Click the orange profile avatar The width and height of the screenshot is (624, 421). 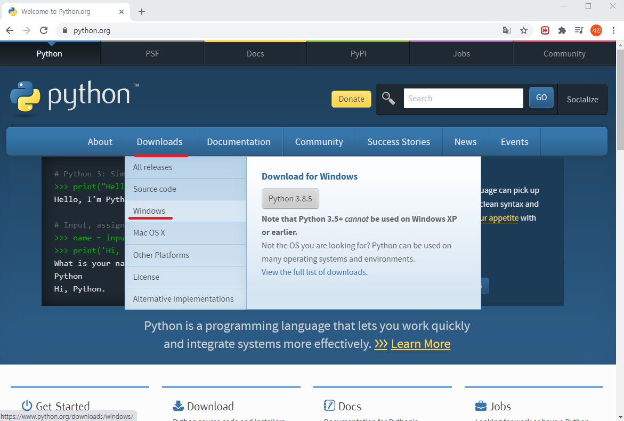pos(596,30)
